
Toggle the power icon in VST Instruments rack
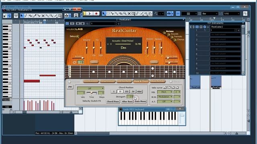(197, 27)
